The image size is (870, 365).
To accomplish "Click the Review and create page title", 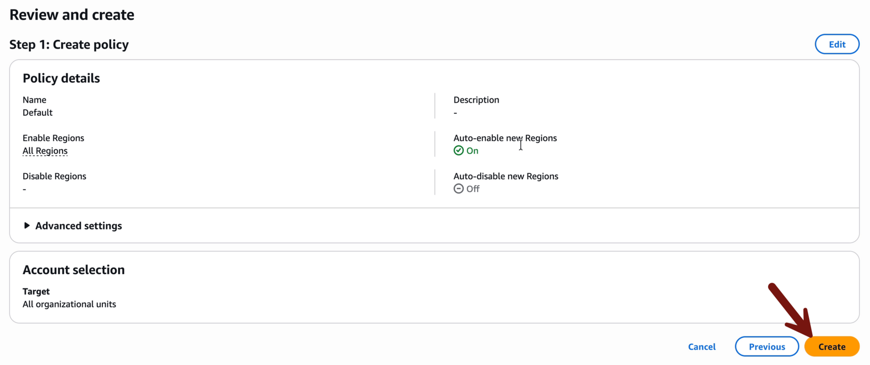I will point(72,15).
